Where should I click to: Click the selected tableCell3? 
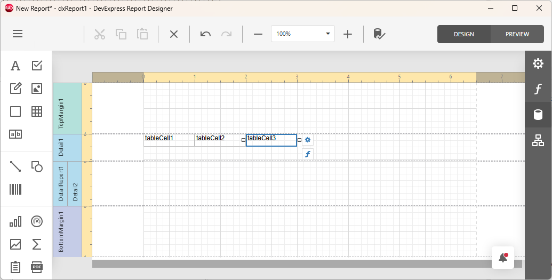271,140
